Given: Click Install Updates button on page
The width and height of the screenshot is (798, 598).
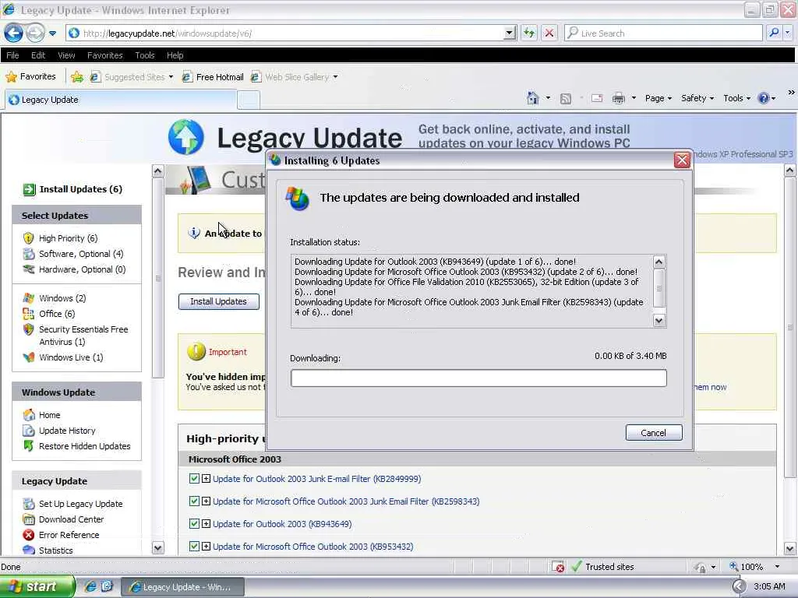Looking at the screenshot, I should point(218,301).
